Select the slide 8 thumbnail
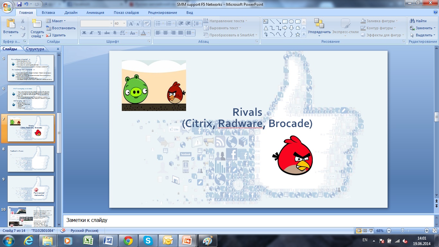This screenshot has width=439, height=247. [x=31, y=159]
